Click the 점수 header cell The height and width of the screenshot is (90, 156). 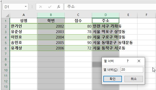point(78,21)
